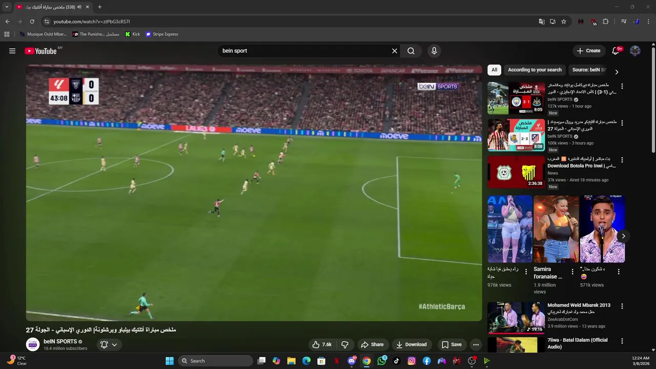This screenshot has height=369, width=656.
Task: Open Mohamed Weld Mbarek 2013 video title
Action: coord(579,305)
